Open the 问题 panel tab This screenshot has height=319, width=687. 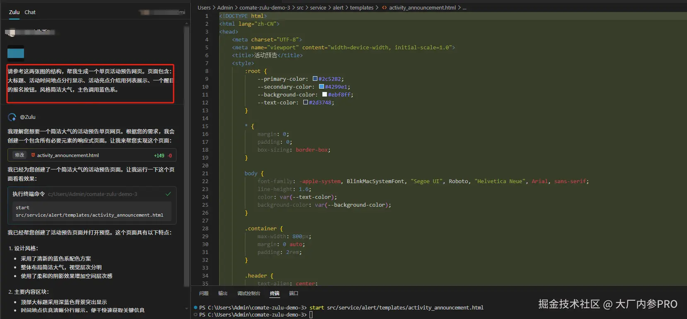point(203,293)
